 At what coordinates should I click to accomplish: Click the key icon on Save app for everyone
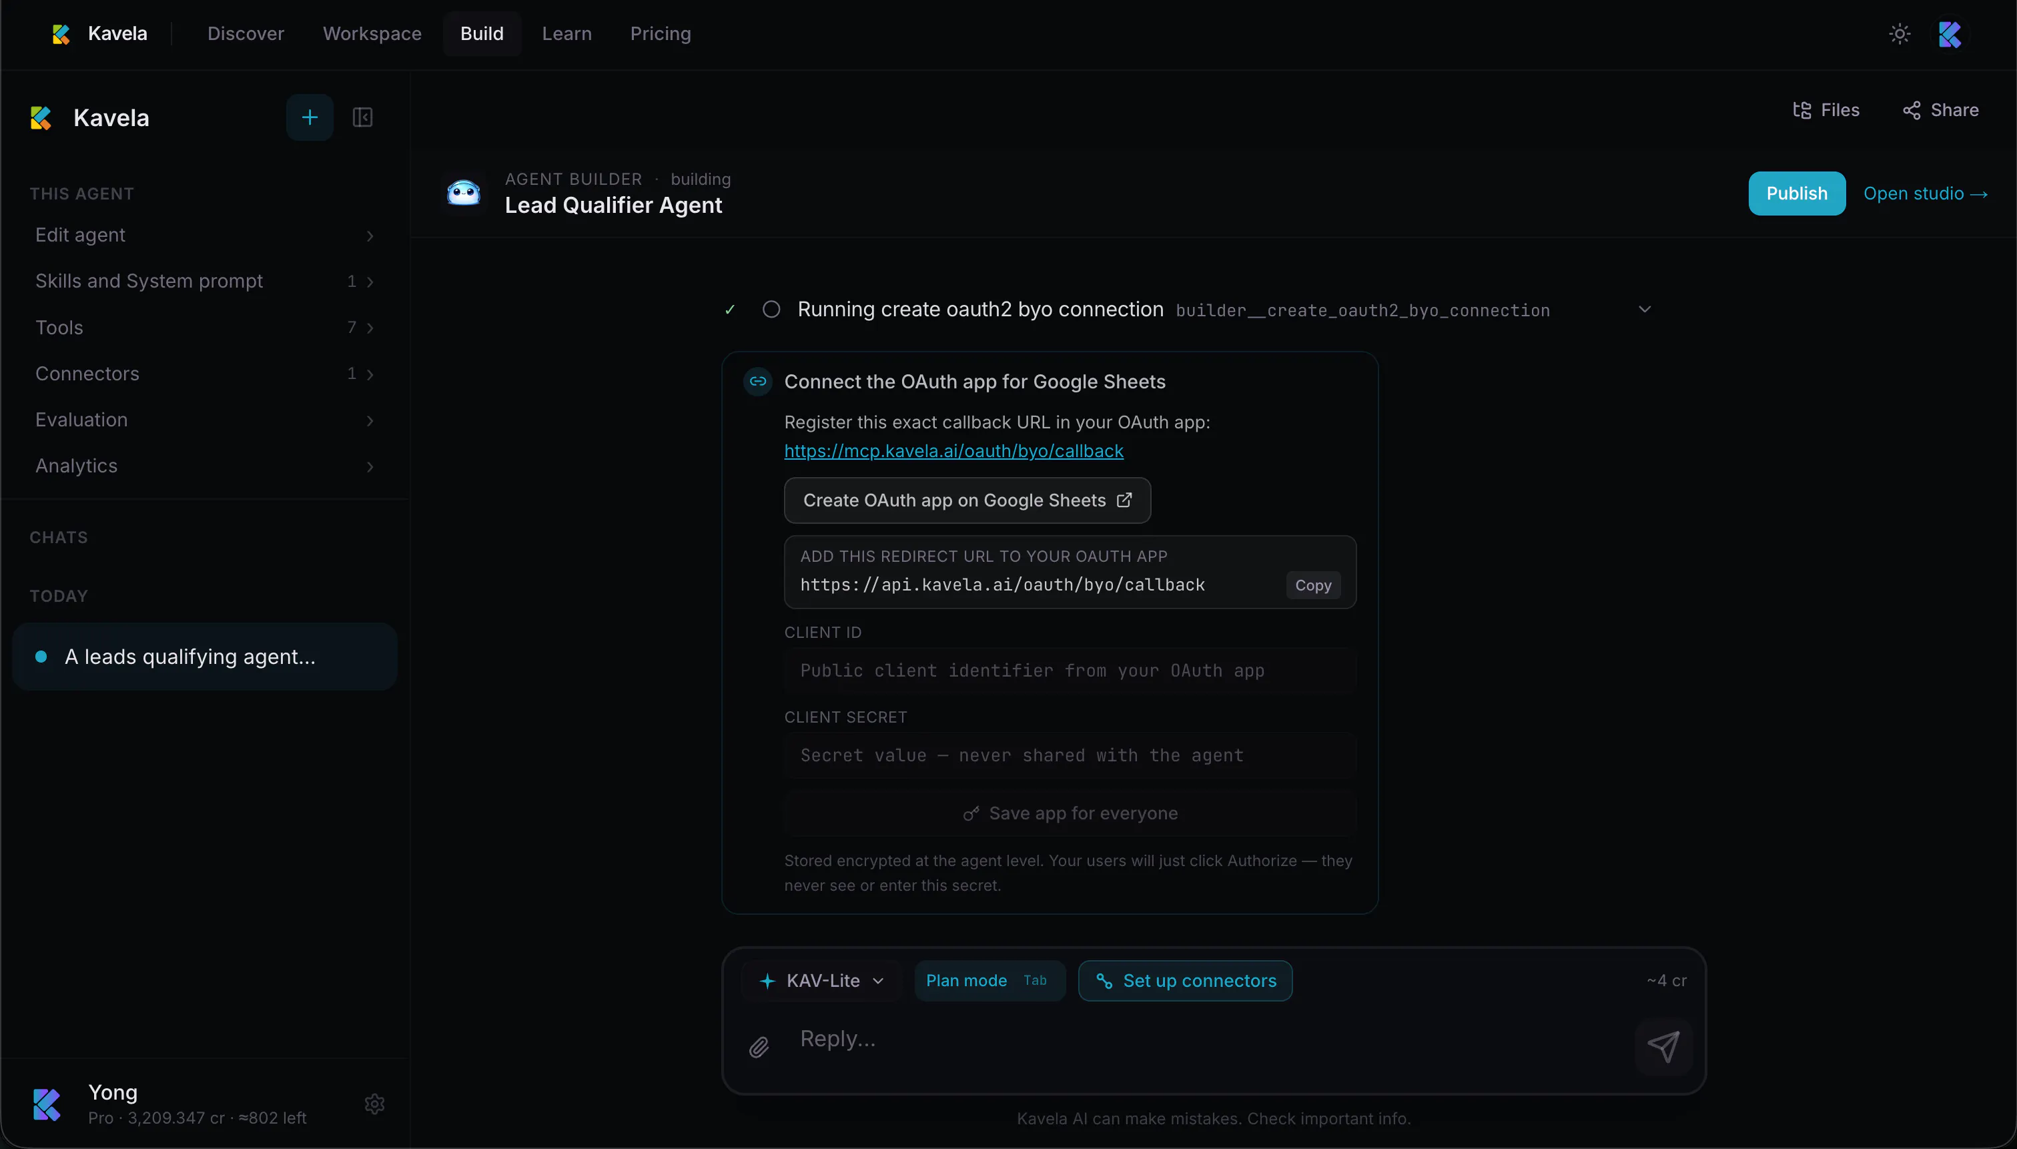[x=971, y=813]
